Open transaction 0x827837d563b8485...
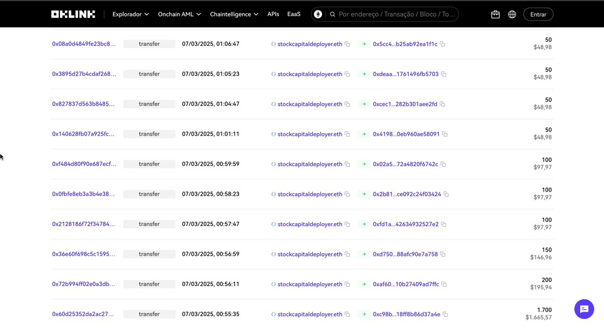Viewport: 604px width, 329px height. point(84,104)
